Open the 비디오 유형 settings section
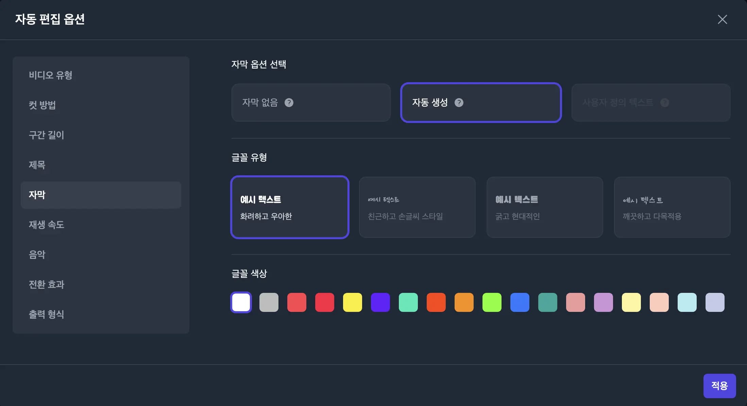 50,75
